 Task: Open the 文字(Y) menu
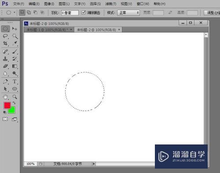pyautogui.click(x=80, y=4)
